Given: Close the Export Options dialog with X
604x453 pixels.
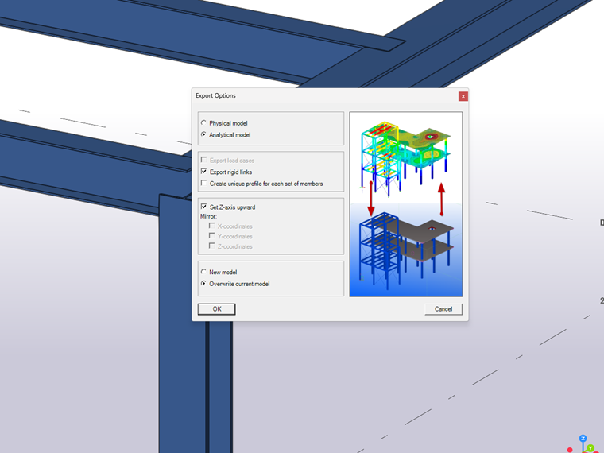Looking at the screenshot, I should [x=463, y=96].
